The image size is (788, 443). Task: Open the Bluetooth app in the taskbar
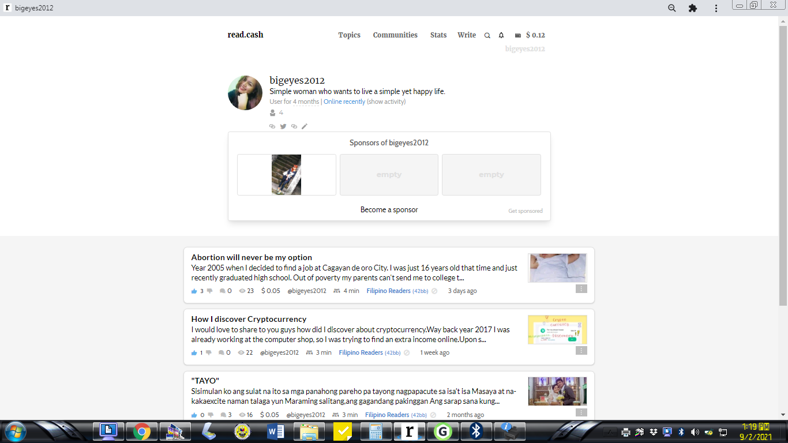(476, 431)
